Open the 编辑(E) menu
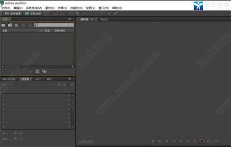Image resolution: width=231 pixels, height=147 pixels. [18, 8]
